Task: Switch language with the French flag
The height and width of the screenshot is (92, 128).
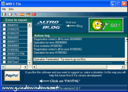Action: pyautogui.click(x=10, y=14)
